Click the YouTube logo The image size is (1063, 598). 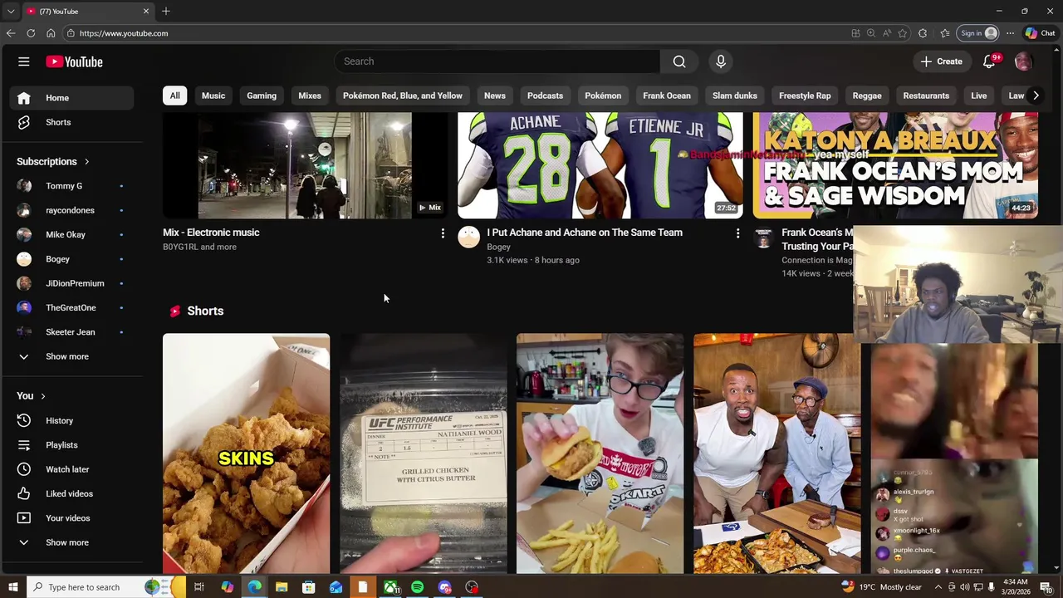click(74, 61)
